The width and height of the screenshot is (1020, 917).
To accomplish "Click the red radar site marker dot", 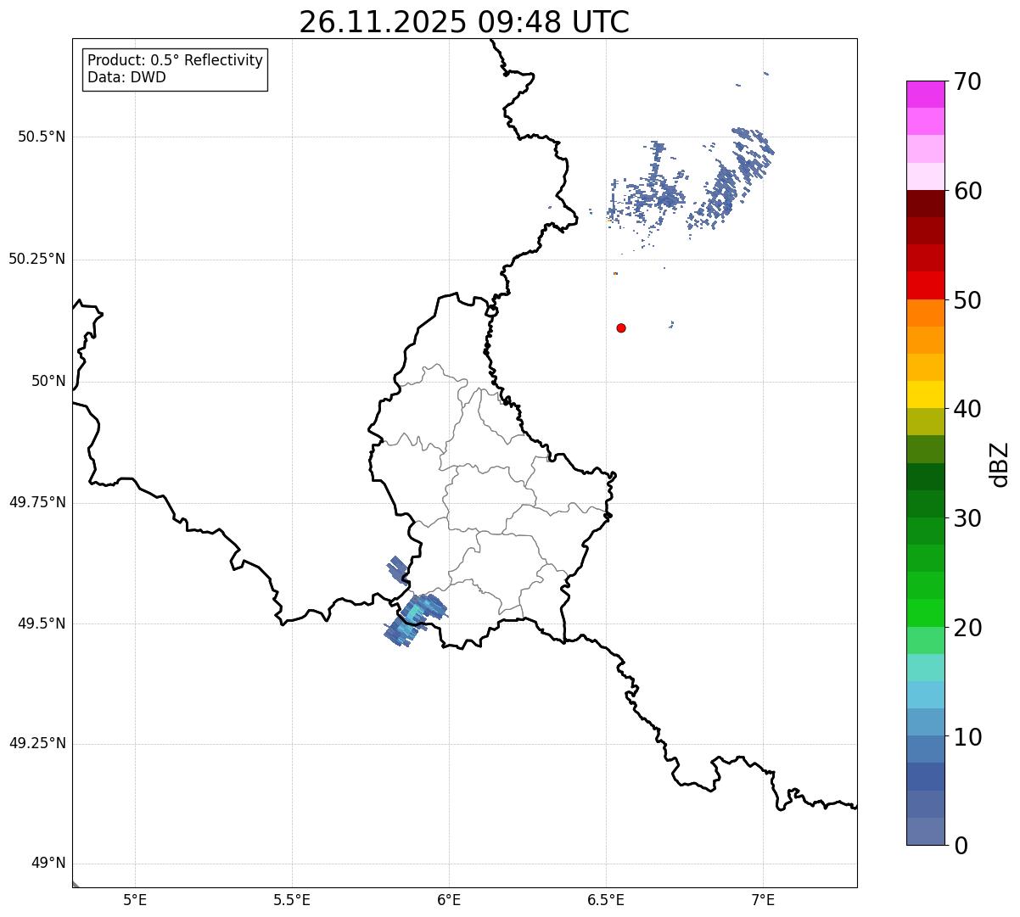I will click(621, 327).
